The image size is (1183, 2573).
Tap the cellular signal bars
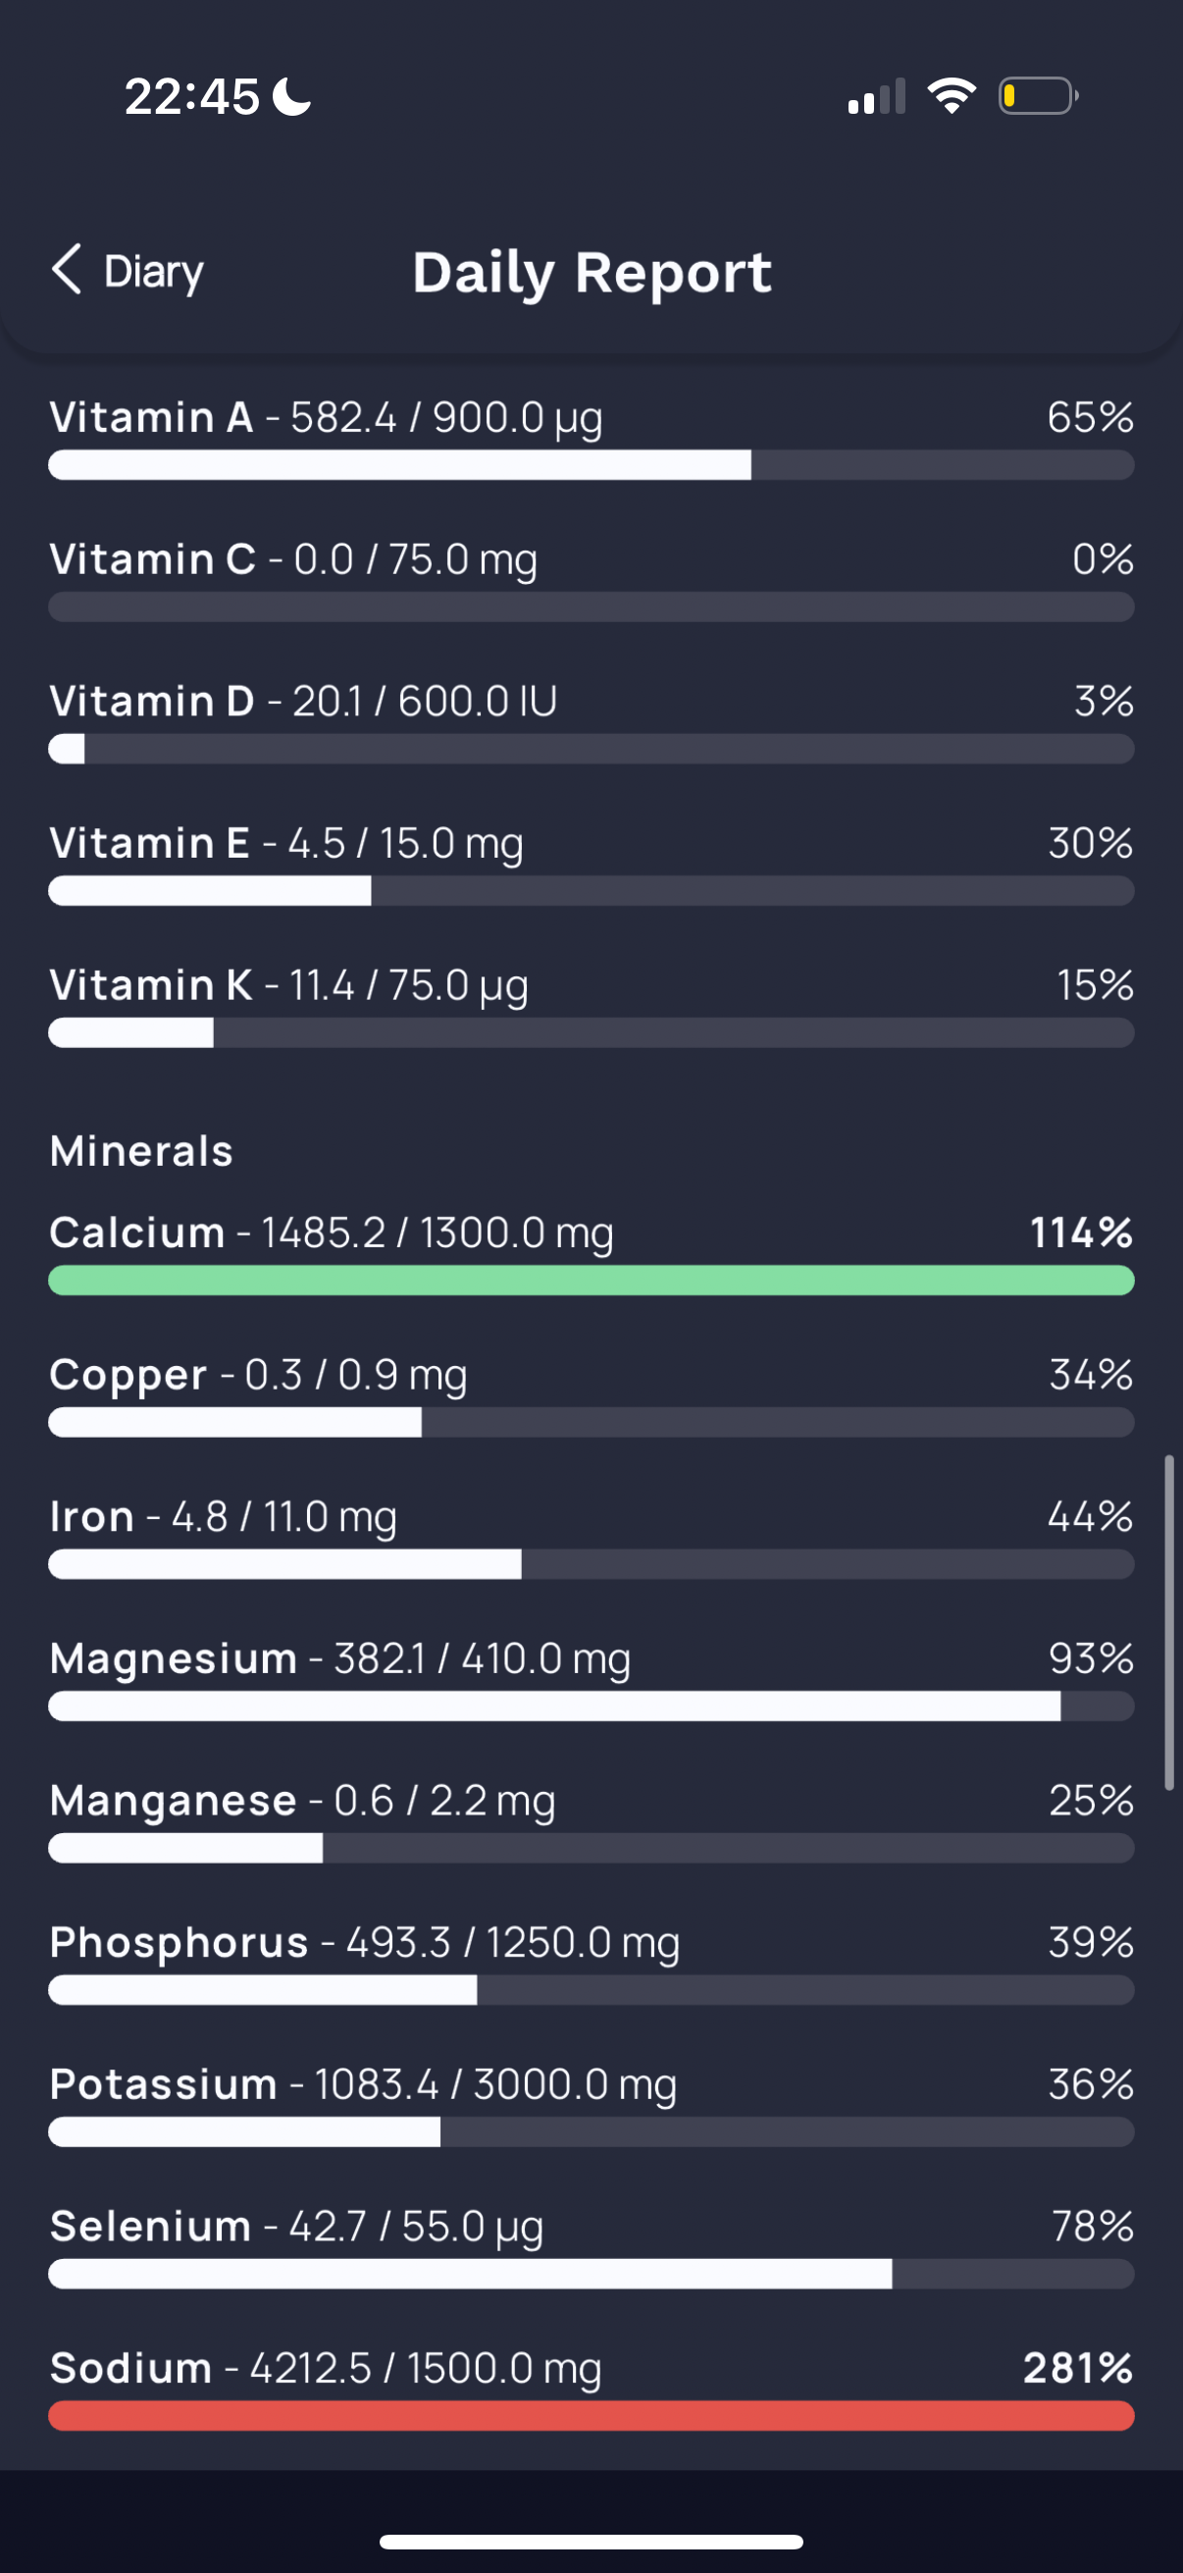pyautogui.click(x=877, y=97)
